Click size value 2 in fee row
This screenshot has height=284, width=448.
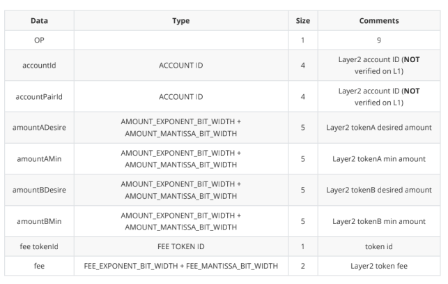[x=303, y=266]
